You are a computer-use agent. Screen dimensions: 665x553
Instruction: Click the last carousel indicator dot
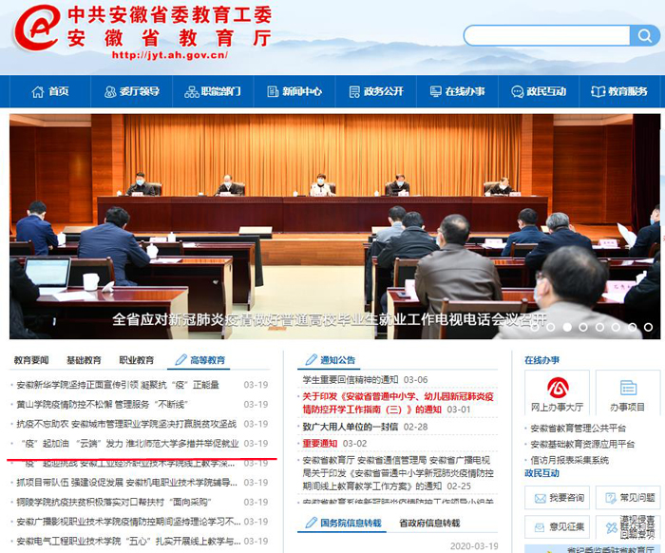pos(649,327)
